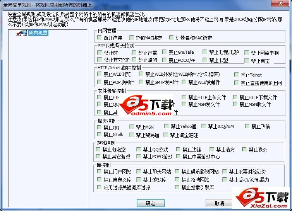Tick 禁止反动,色情,暴力 checkbox
The width and height of the screenshot is (292, 211).
225,179
